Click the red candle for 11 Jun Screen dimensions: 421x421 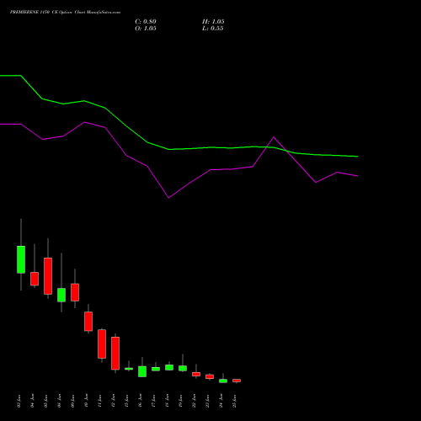pyautogui.click(x=102, y=344)
